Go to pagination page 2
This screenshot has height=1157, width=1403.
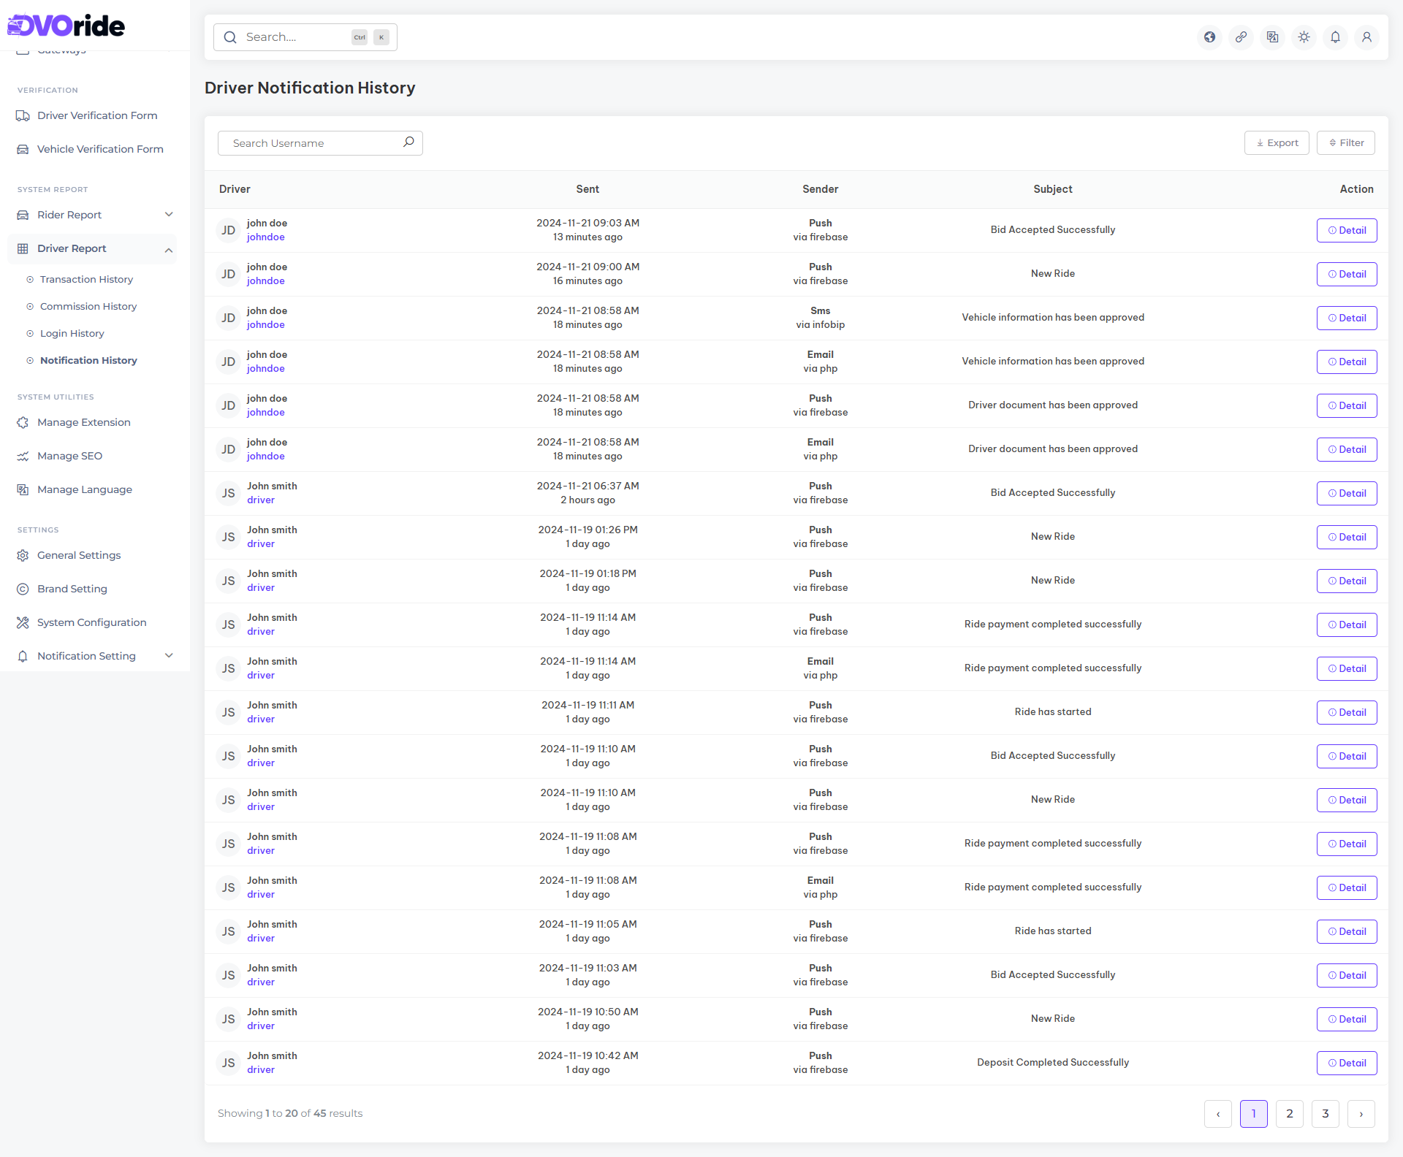[1289, 1114]
